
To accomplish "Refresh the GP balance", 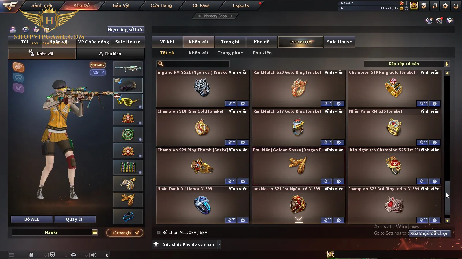I will click(x=407, y=8).
